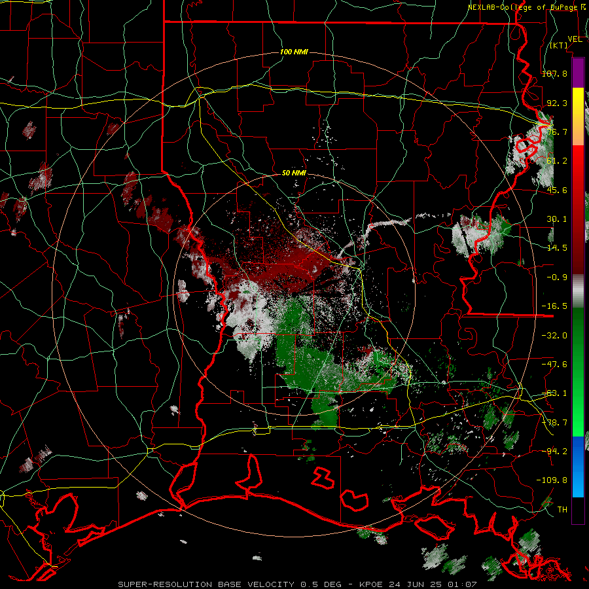
Task: Click the 45.6 velocity scale value
Action: pos(557,190)
